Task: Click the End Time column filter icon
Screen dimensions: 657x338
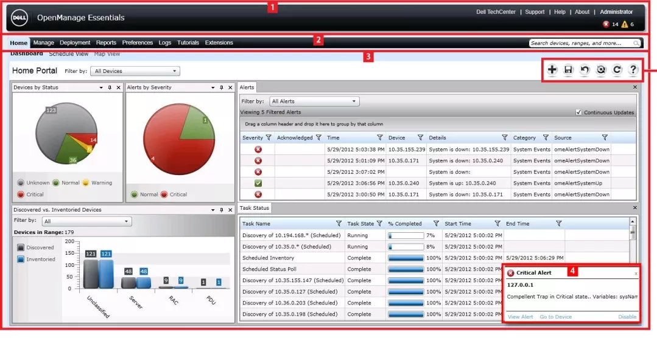Action: (x=558, y=224)
